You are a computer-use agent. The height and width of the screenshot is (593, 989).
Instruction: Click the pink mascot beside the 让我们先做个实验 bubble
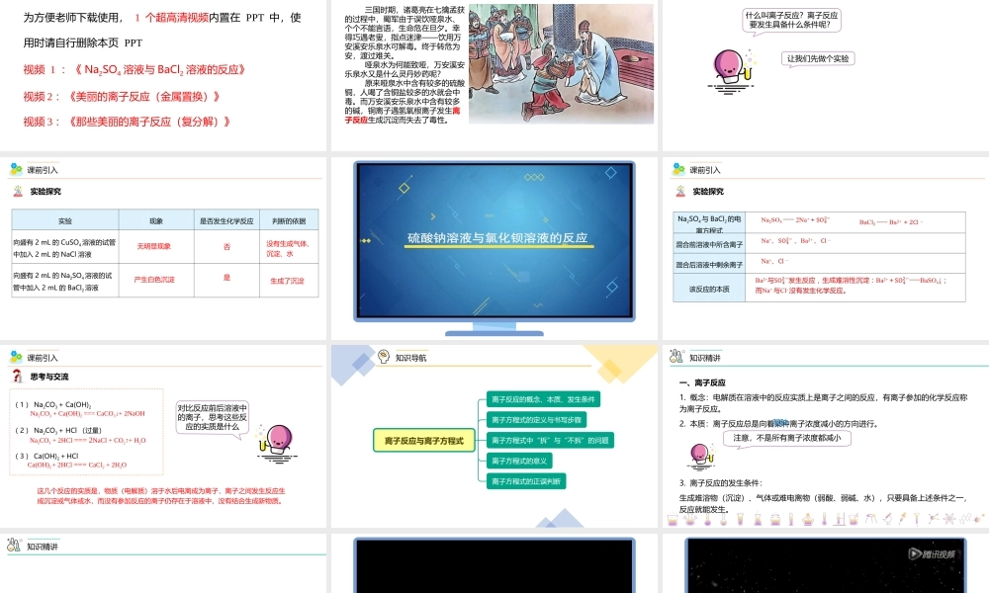pyautogui.click(x=732, y=71)
